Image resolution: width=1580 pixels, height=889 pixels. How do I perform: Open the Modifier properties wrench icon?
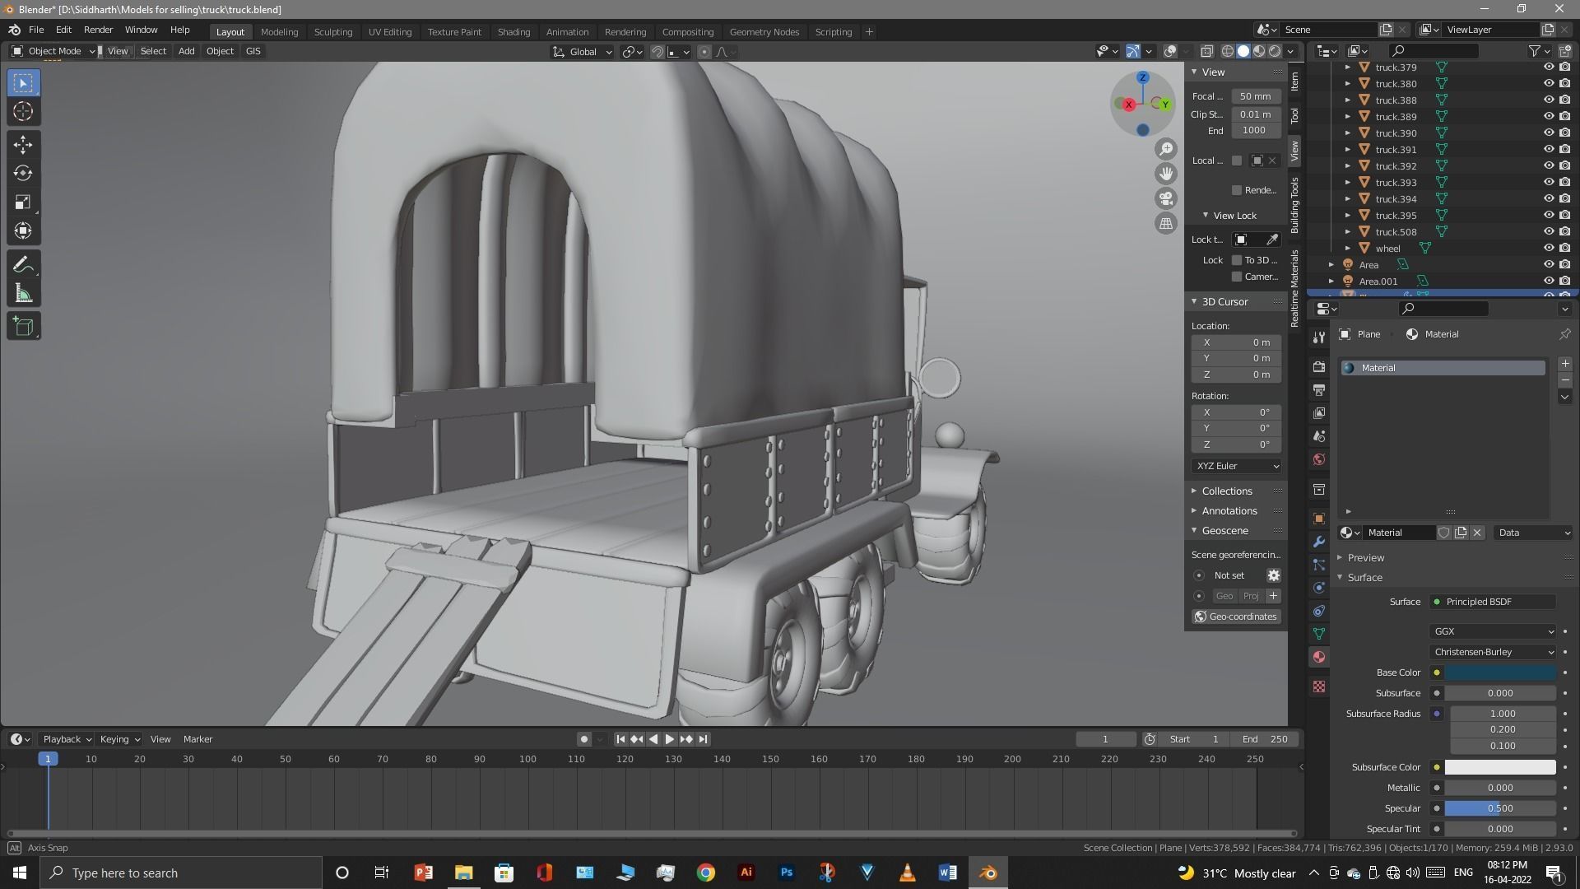[x=1319, y=542]
